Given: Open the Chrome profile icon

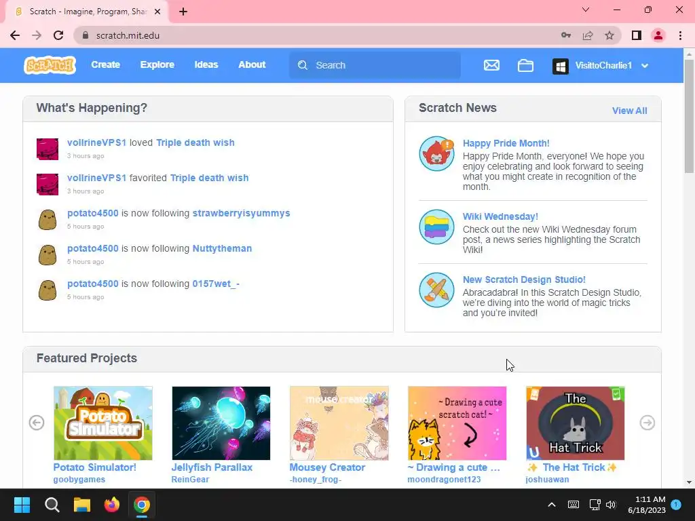Looking at the screenshot, I should click(x=658, y=35).
